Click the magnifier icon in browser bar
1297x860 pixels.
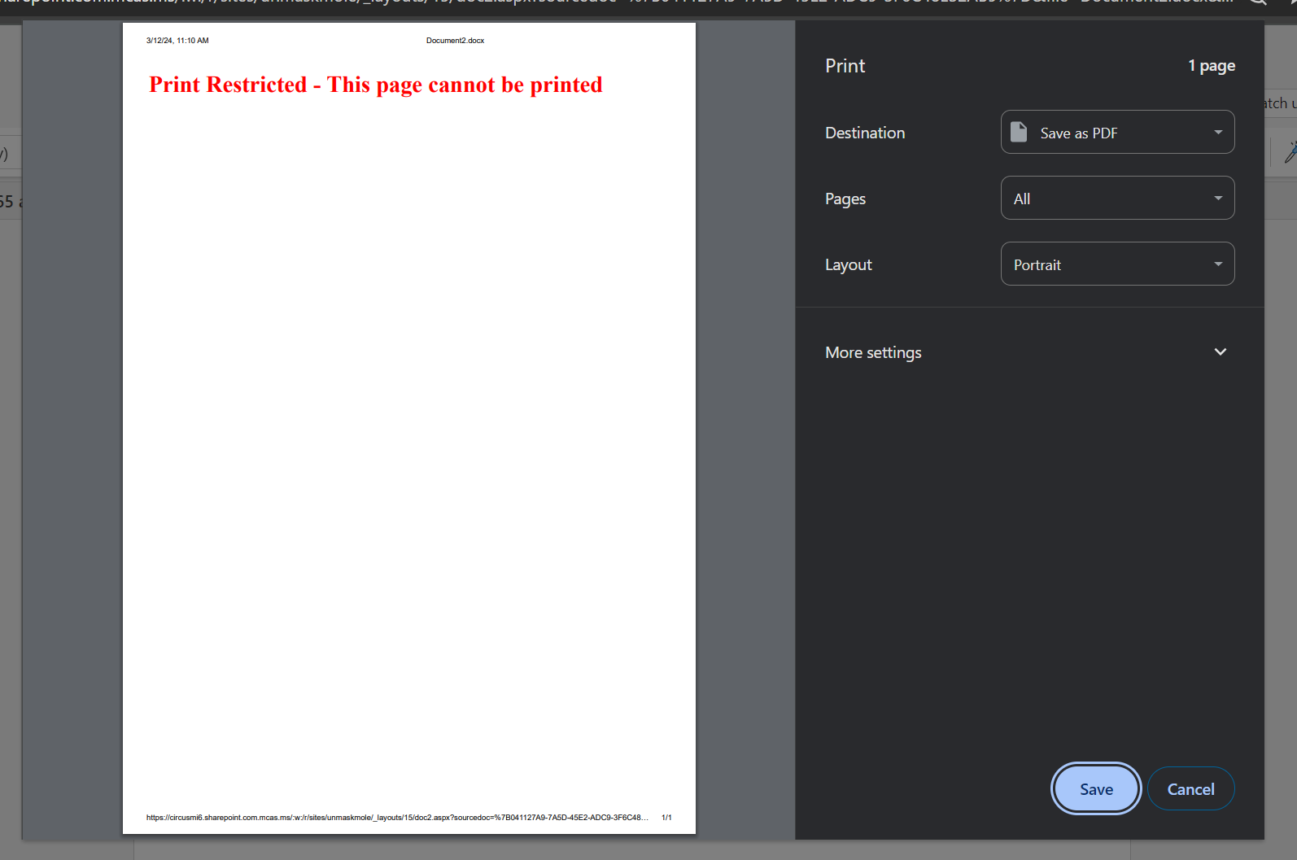pyautogui.click(x=1257, y=2)
